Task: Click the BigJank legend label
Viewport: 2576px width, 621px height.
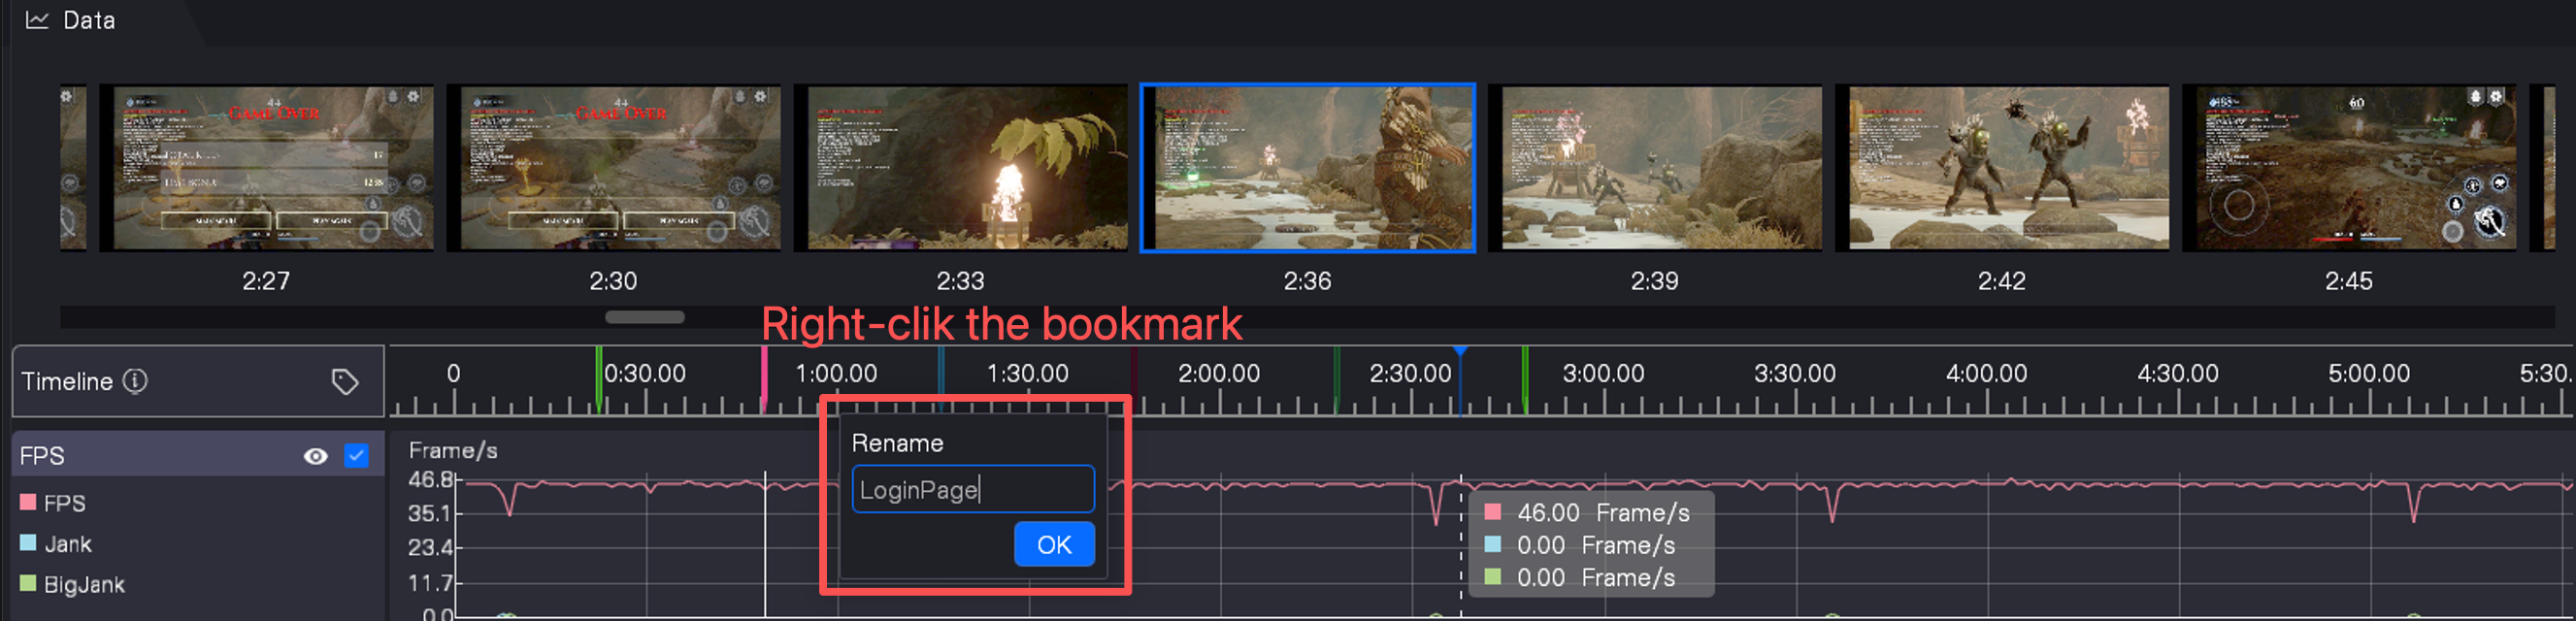Action: [x=84, y=584]
